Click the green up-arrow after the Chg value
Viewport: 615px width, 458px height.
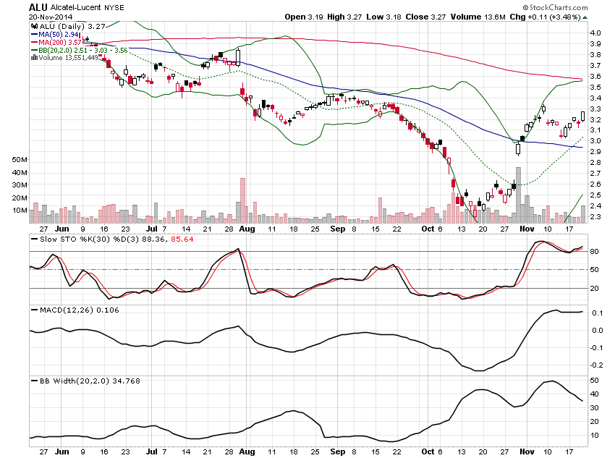tap(585, 17)
